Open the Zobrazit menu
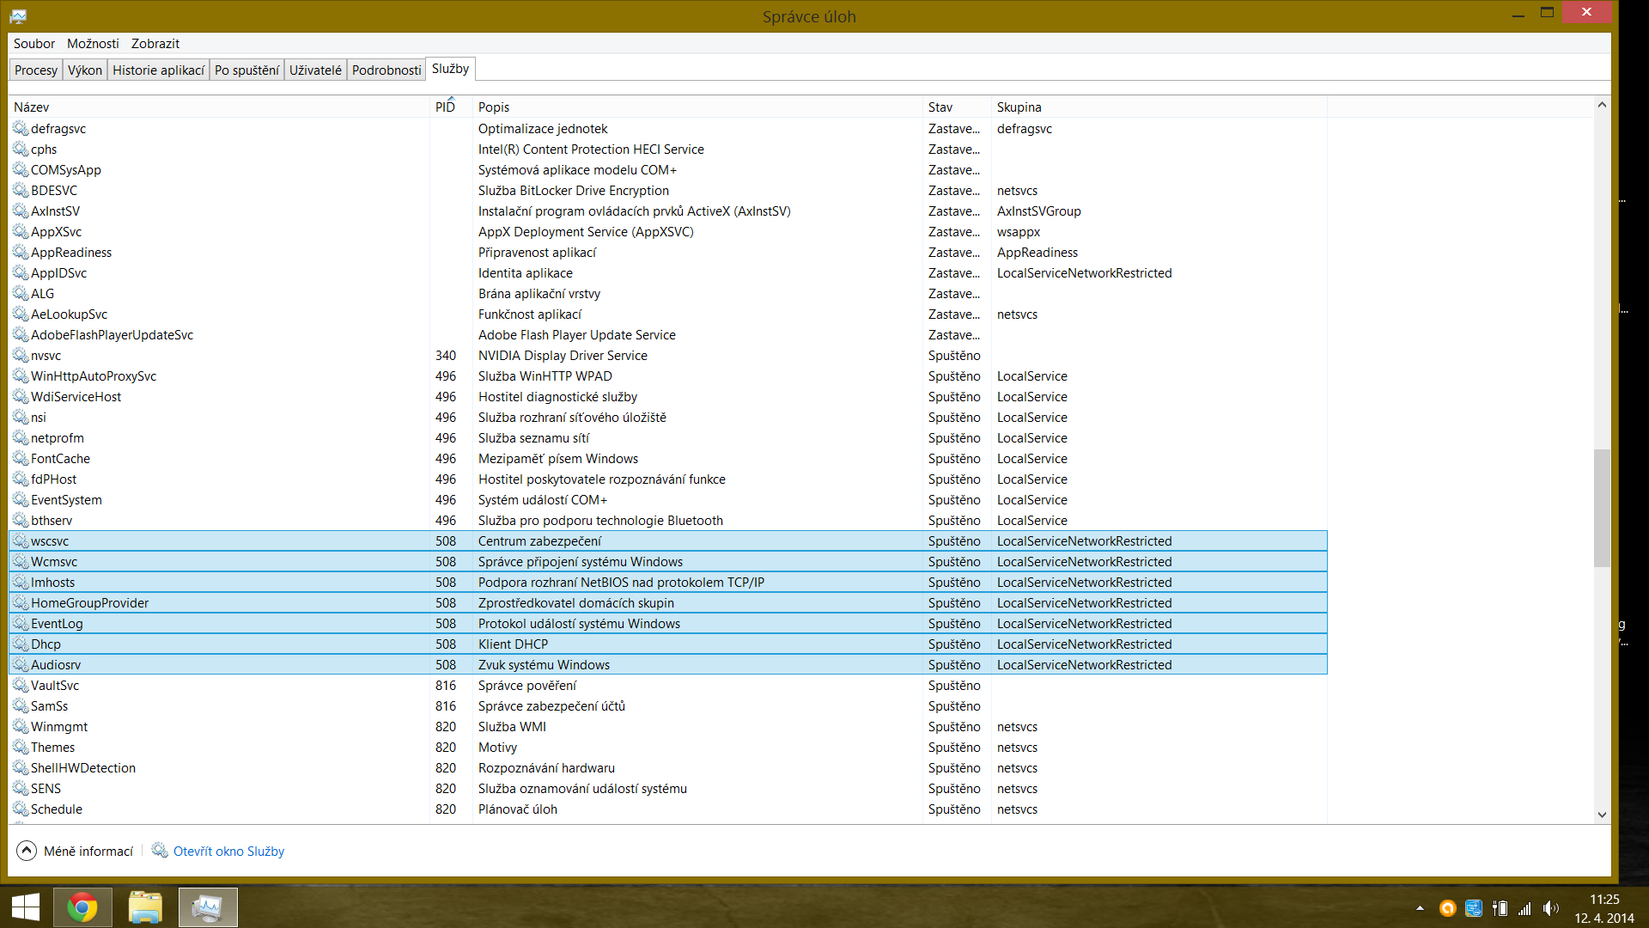Image resolution: width=1649 pixels, height=928 pixels. click(x=155, y=43)
